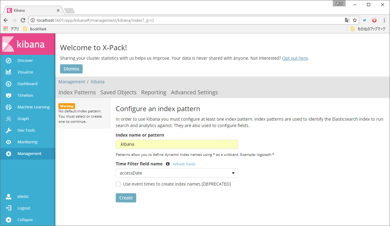The height and width of the screenshot is (226, 390).
Task: Switch to Reporting tab
Action: pyautogui.click(x=154, y=92)
